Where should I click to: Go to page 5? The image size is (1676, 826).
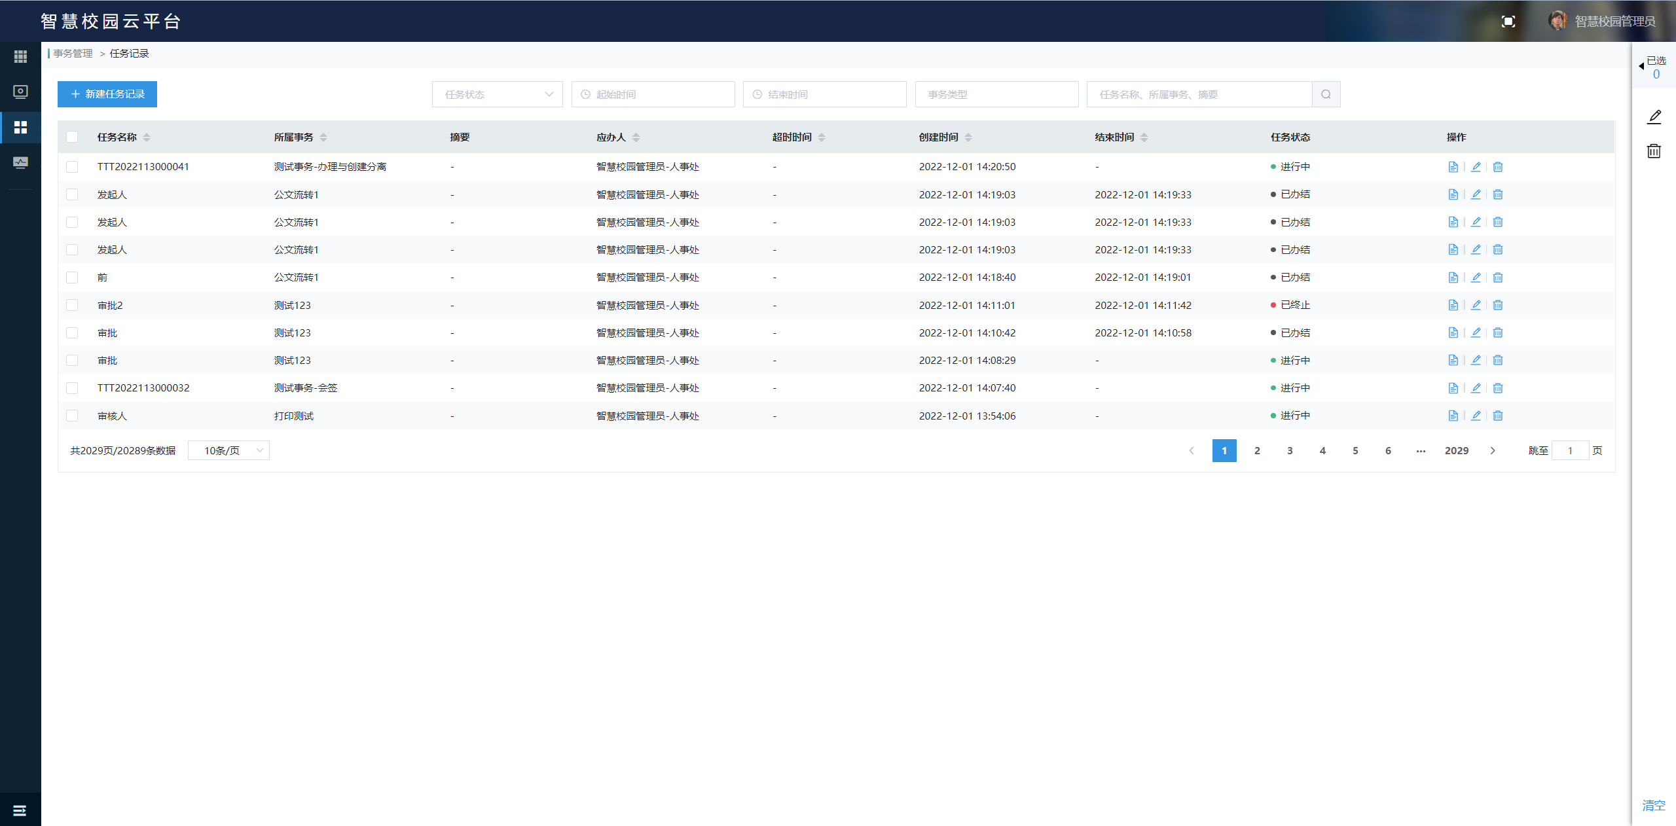point(1355,450)
